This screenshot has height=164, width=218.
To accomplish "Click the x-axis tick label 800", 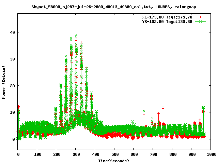I will click(x=173, y=154).
